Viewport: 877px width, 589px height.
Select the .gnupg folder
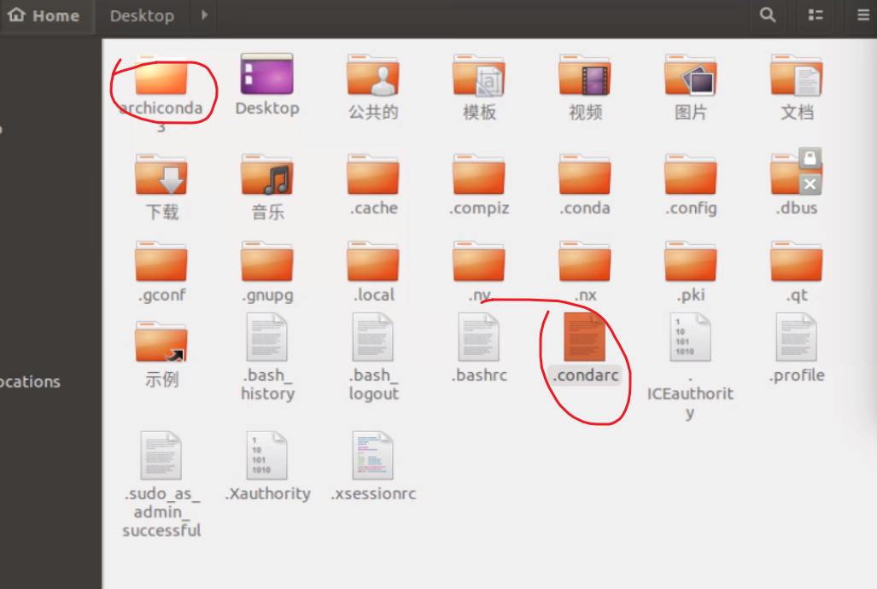266,261
